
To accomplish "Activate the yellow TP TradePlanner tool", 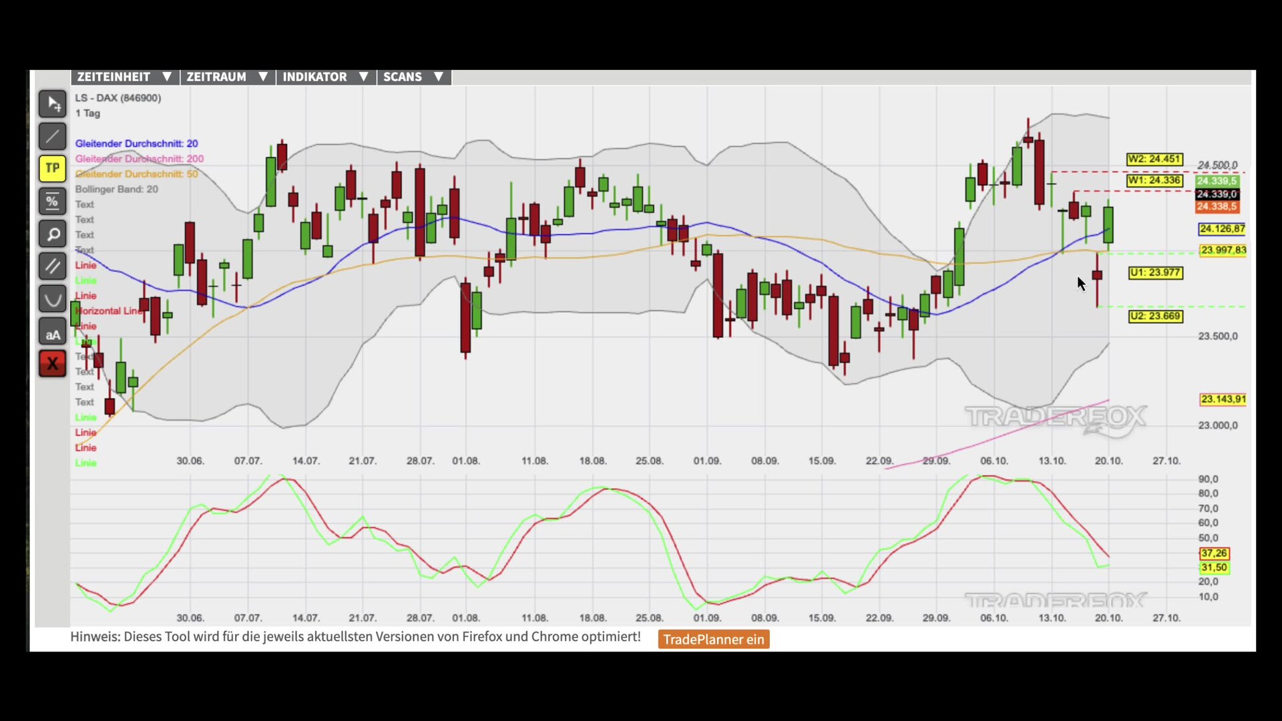I will pos(52,169).
